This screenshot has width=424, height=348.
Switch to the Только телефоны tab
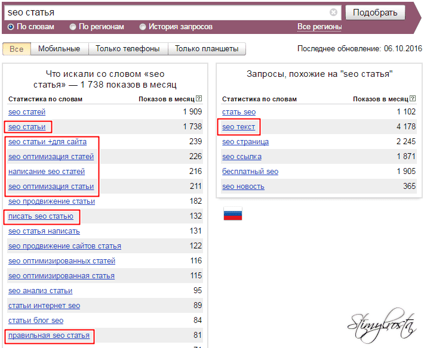pyautogui.click(x=128, y=49)
